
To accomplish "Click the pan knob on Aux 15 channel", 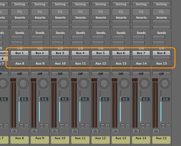I will click(165, 84).
